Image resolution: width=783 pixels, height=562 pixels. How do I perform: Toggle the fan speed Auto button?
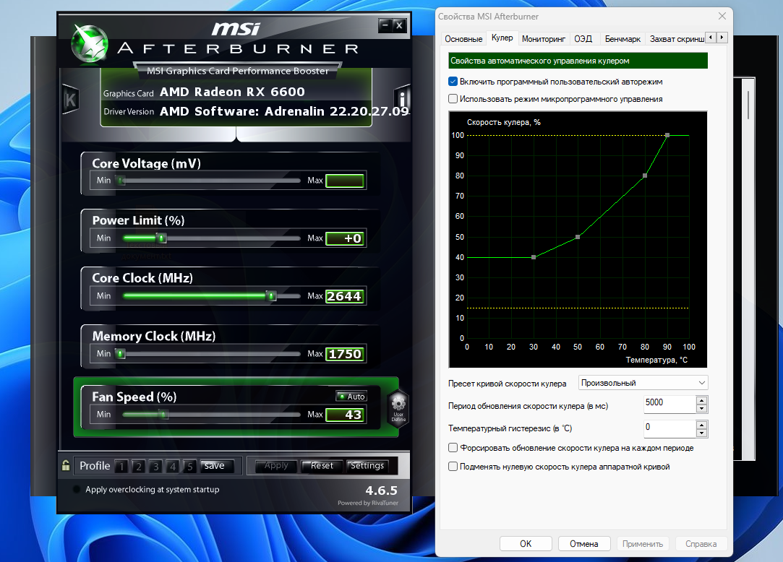pyautogui.click(x=351, y=397)
